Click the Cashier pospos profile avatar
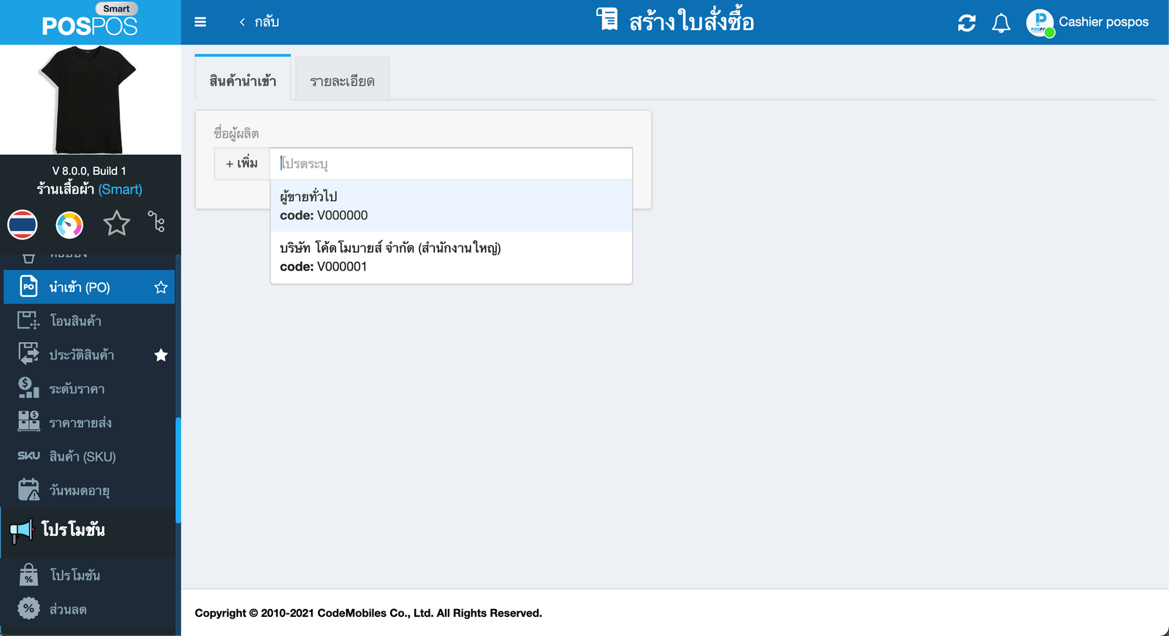Viewport: 1169px width, 636px height. pos(1040,23)
